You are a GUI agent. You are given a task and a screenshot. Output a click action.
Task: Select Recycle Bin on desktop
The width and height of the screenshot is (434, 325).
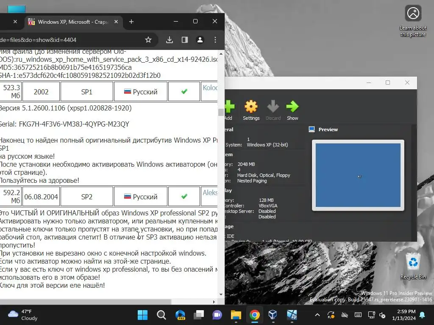tap(413, 266)
